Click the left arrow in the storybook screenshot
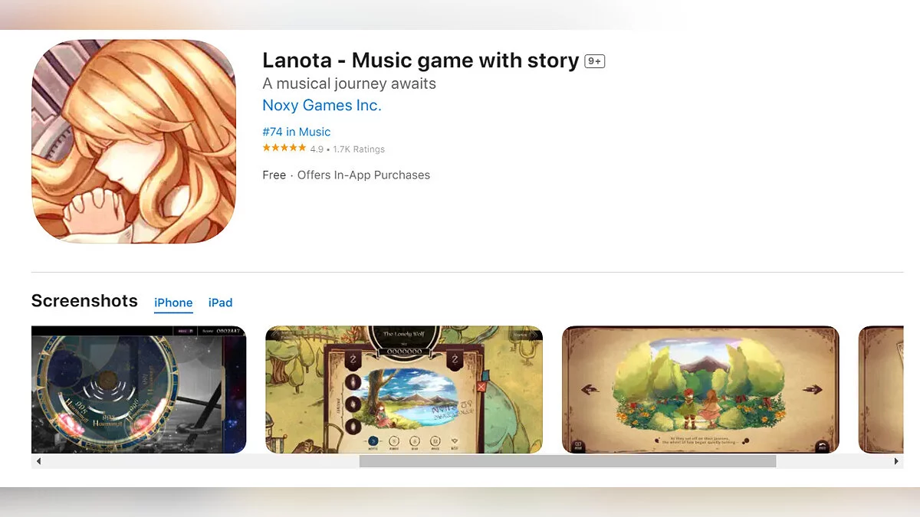Viewport: 920px width, 517px height. tap(591, 390)
